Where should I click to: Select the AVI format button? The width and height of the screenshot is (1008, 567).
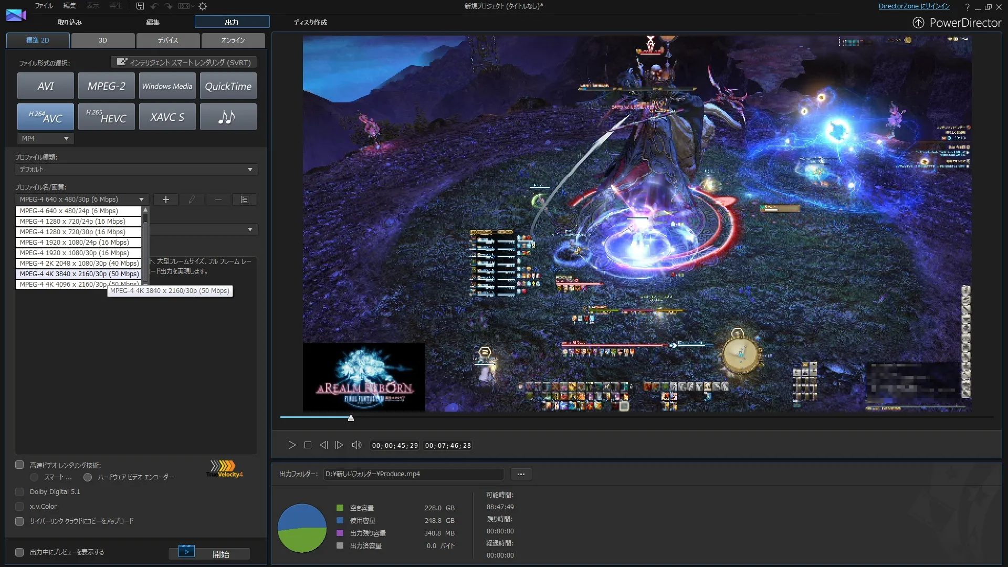[46, 86]
